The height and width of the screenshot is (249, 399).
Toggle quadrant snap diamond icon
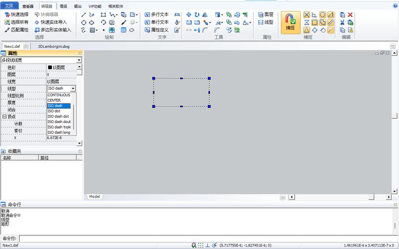coord(315,30)
